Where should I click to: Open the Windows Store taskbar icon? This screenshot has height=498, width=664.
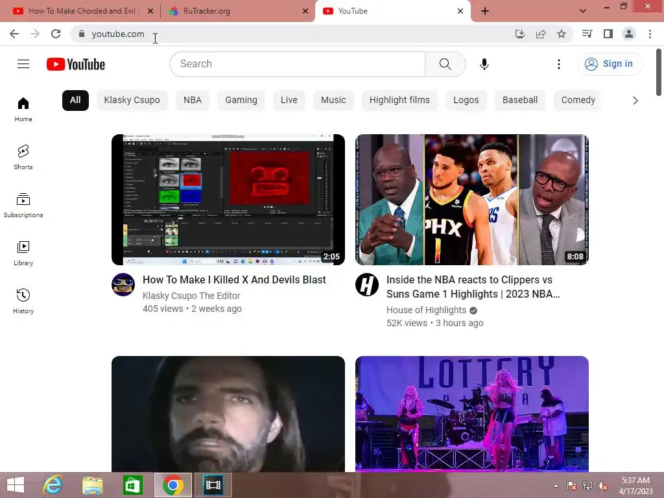click(x=132, y=485)
